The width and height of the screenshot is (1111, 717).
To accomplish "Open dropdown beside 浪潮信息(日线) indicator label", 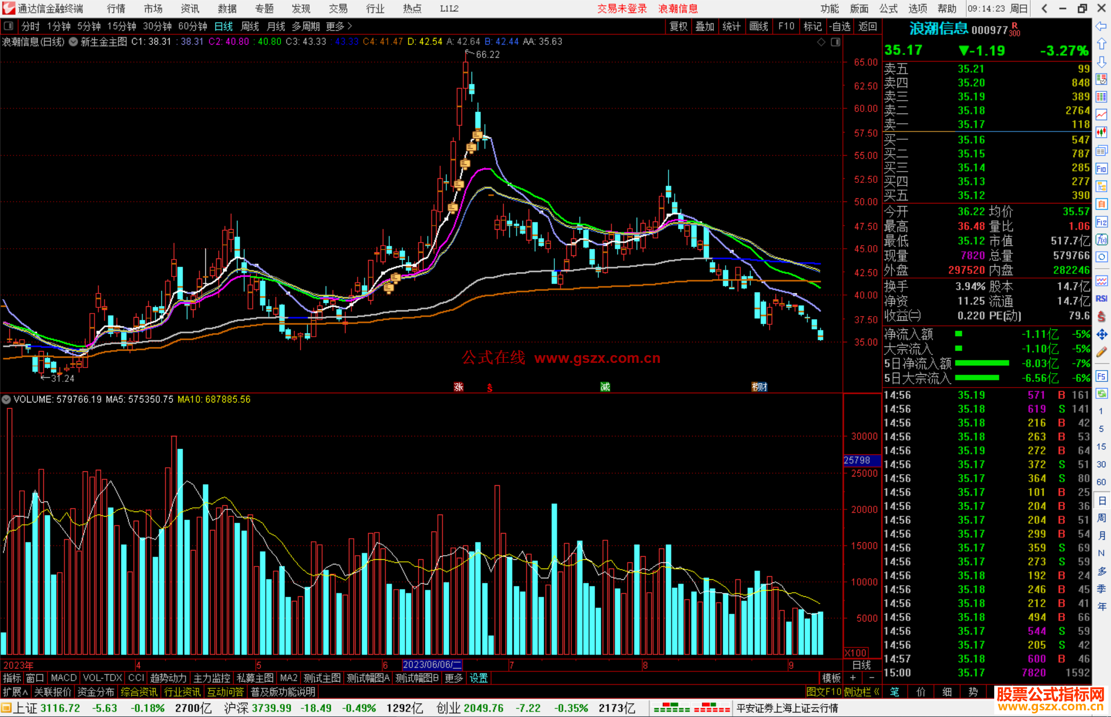I will 74,42.
